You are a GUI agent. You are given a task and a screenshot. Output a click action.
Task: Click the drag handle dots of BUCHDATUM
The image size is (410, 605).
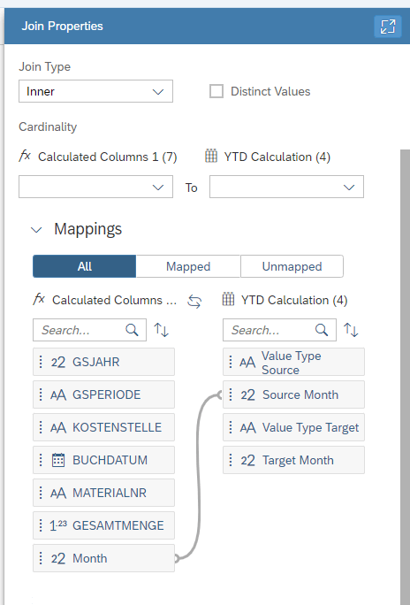[x=41, y=460]
